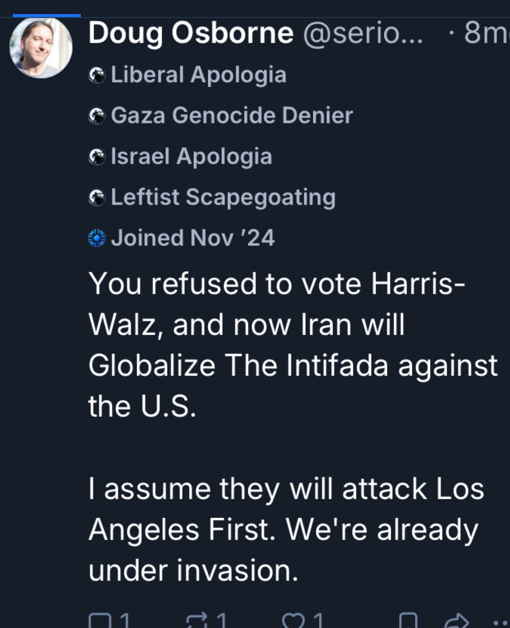Select the active blue-underlined tab indicator
Image resolution: width=510 pixels, height=628 pixels.
[47, 15]
